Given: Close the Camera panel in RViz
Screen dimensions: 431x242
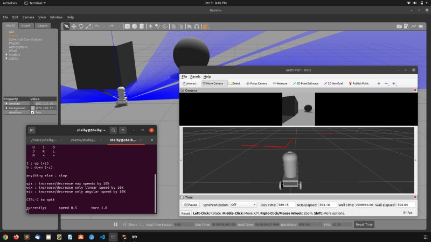Looking at the screenshot, I should tap(415, 90).
